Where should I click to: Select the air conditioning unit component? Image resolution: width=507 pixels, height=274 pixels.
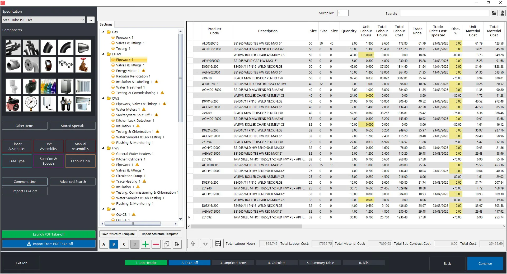click(x=83, y=104)
